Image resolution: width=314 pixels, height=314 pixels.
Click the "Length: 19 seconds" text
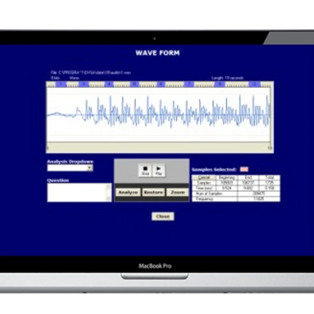coord(228,78)
